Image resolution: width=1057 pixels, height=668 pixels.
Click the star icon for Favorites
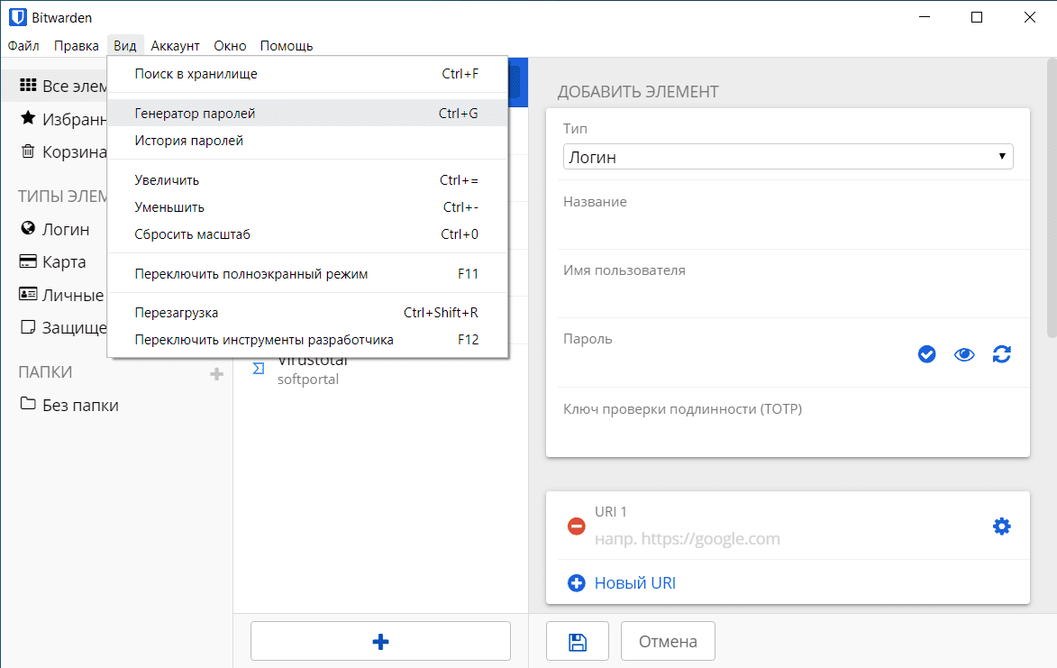point(28,119)
